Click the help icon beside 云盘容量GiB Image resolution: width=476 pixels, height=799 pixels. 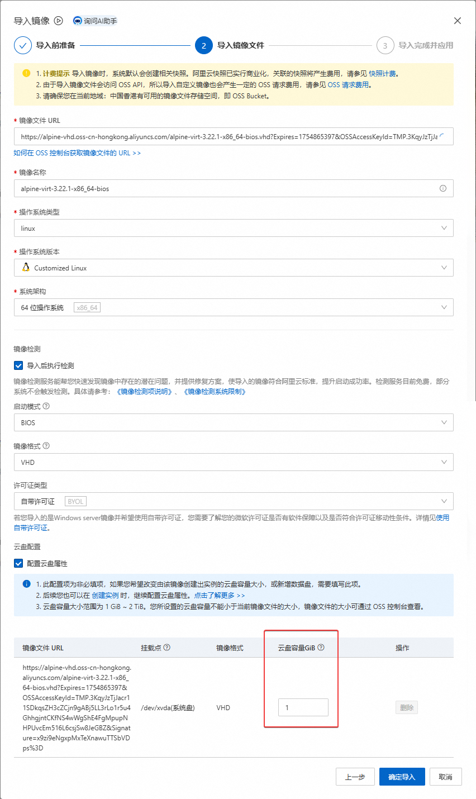click(x=321, y=648)
